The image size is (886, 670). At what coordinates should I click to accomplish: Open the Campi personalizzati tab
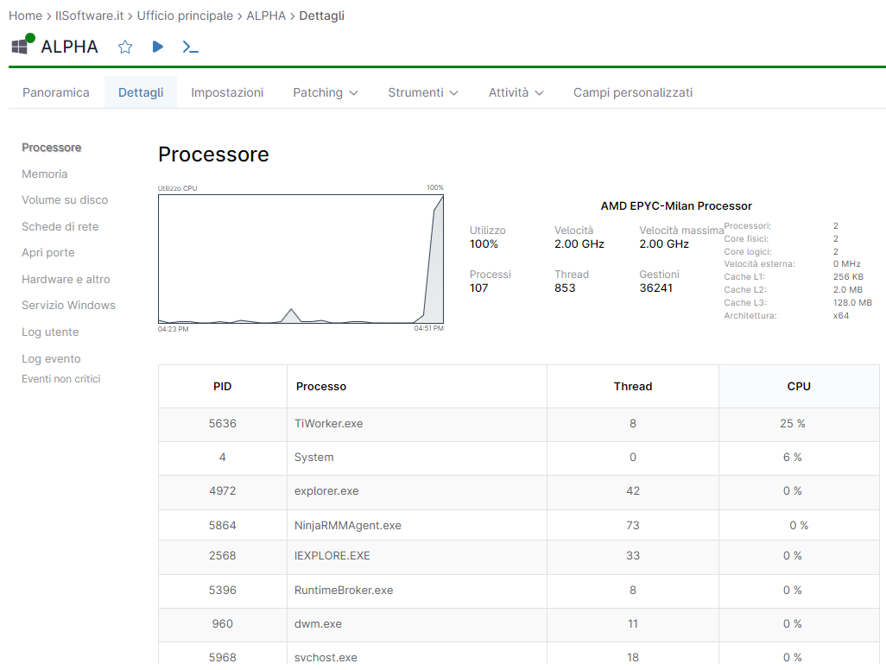(x=633, y=92)
